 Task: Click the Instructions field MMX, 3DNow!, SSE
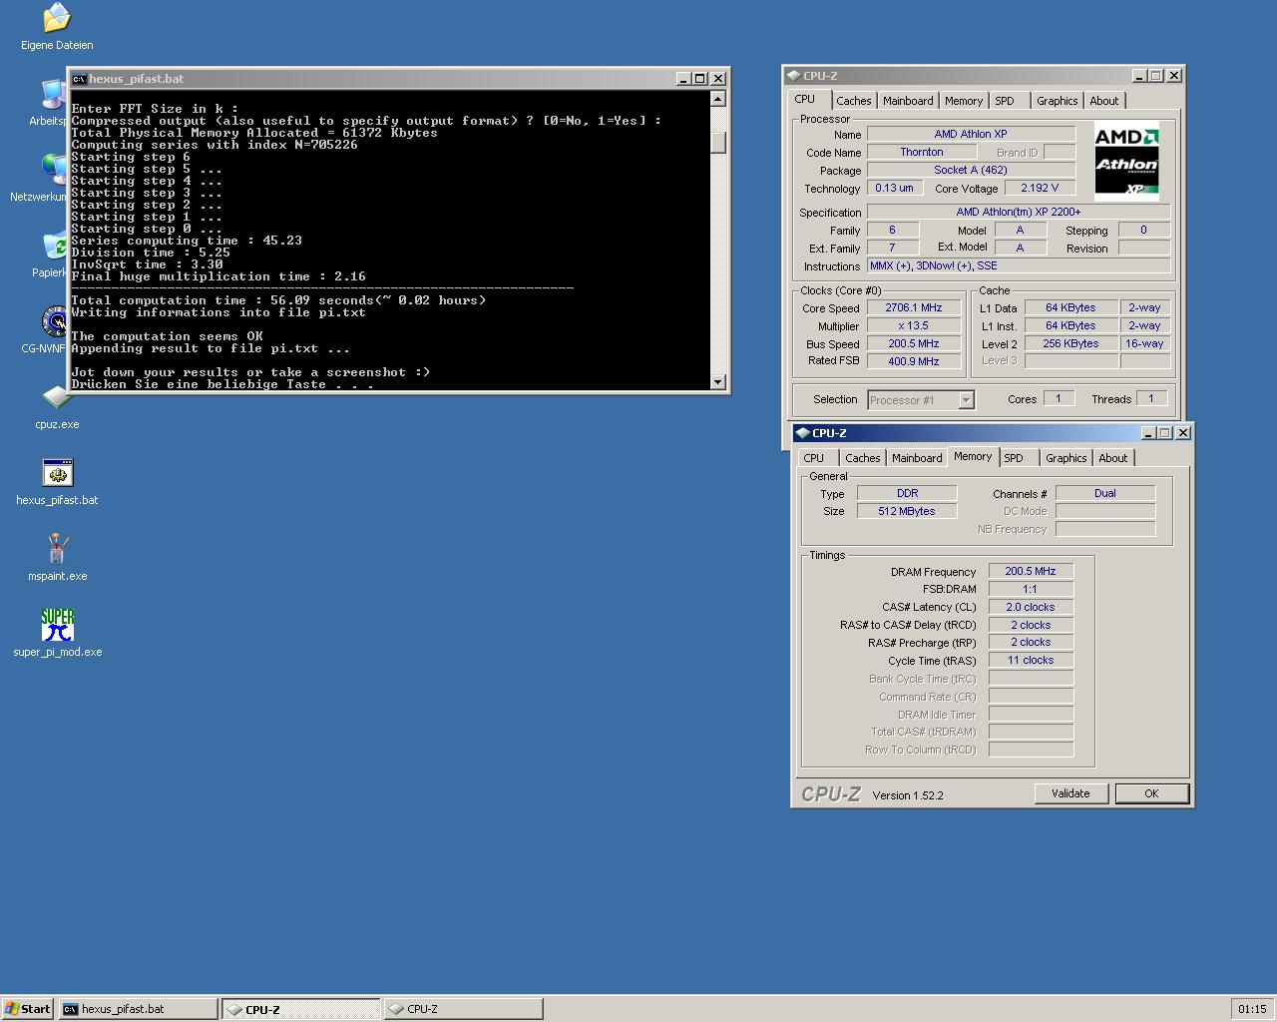click(1018, 266)
